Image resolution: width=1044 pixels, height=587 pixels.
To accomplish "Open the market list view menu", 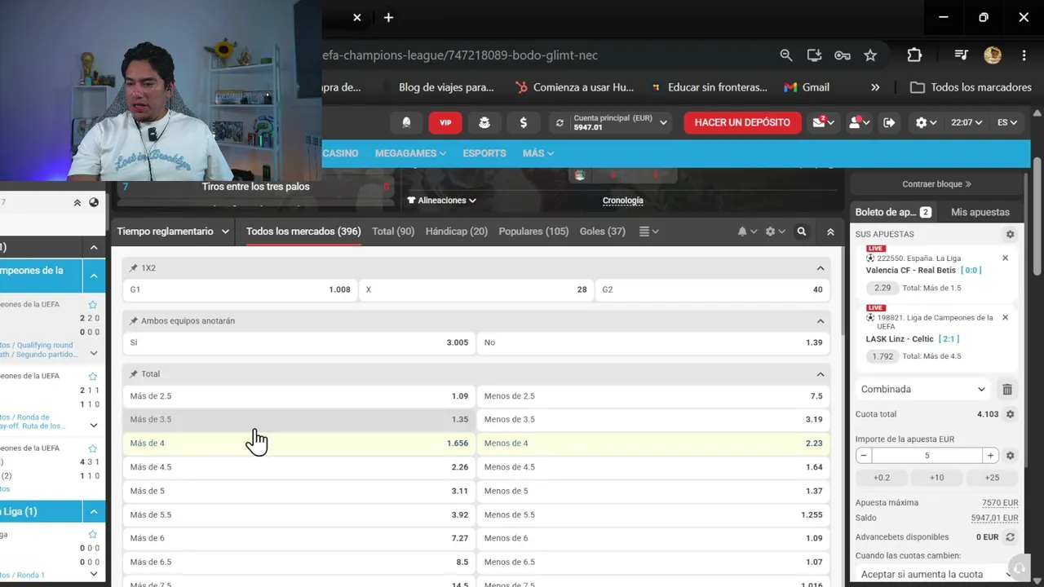I will pyautogui.click(x=648, y=232).
